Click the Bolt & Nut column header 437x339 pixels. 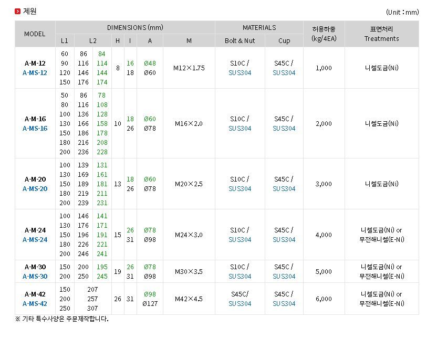[240, 40]
